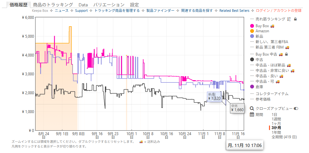
Task: Click the lock icon on Buy Box 中古 row
Action: click(287, 54)
